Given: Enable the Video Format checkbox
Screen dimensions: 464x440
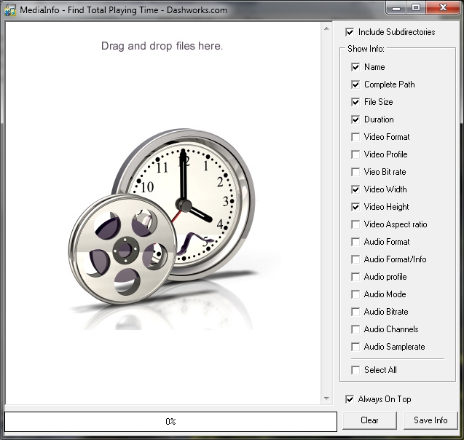Looking at the screenshot, I should (x=355, y=137).
